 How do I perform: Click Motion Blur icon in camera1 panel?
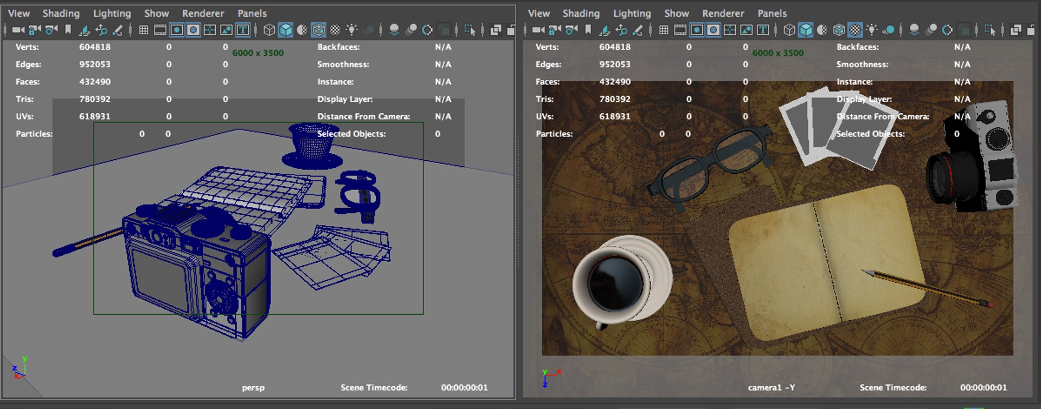(x=931, y=30)
